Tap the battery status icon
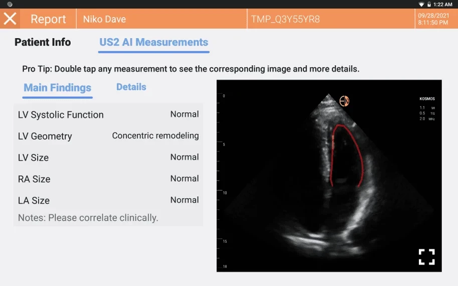 pos(429,5)
